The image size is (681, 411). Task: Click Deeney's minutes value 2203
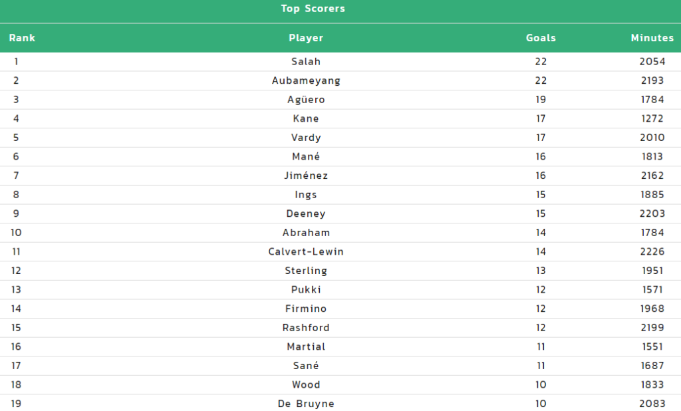coord(652,213)
